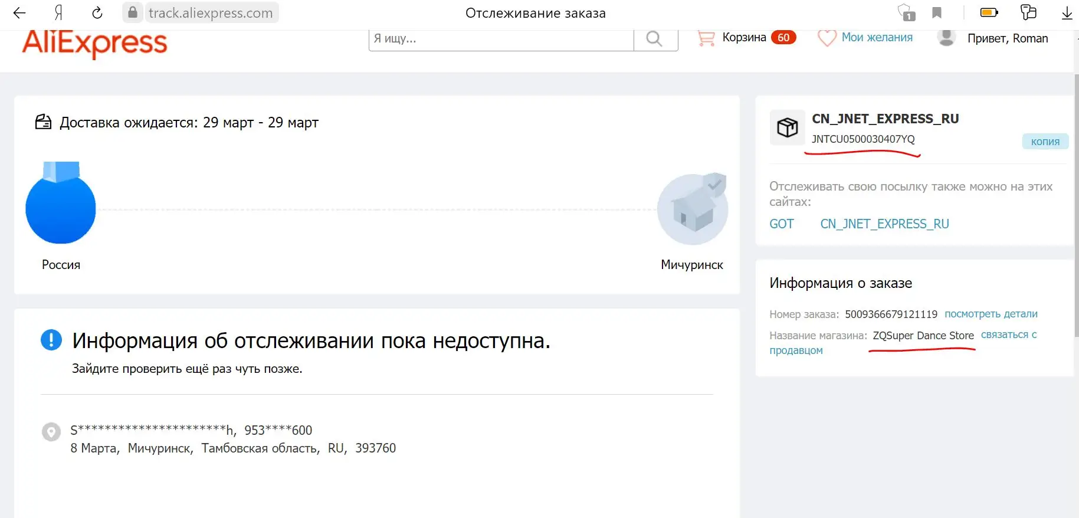The width and height of the screenshot is (1079, 518).
Task: Click the Мичуринск destination house icon
Action: pos(693,209)
